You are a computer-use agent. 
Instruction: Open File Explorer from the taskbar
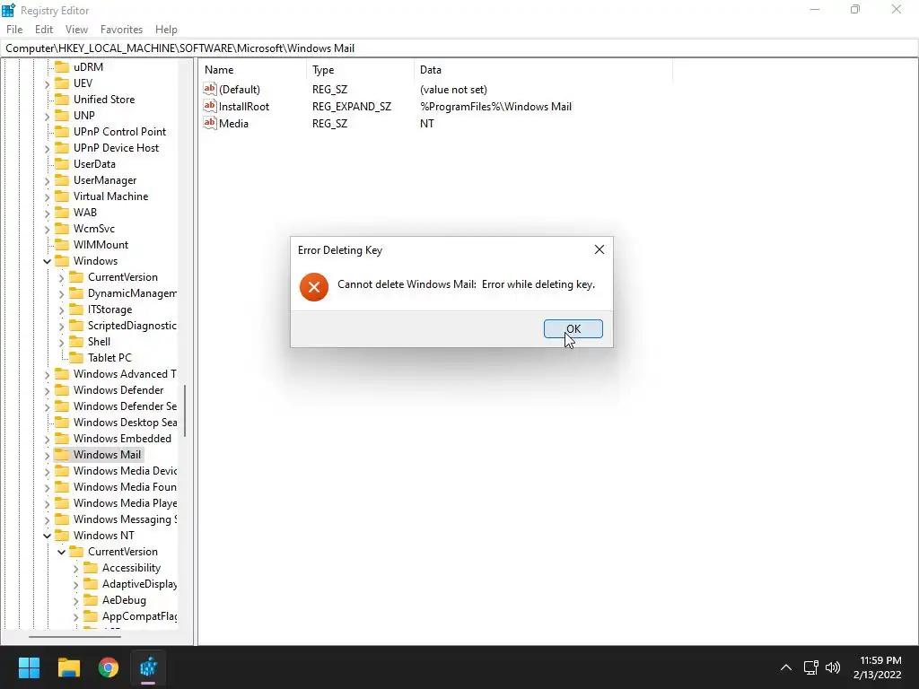click(x=68, y=667)
